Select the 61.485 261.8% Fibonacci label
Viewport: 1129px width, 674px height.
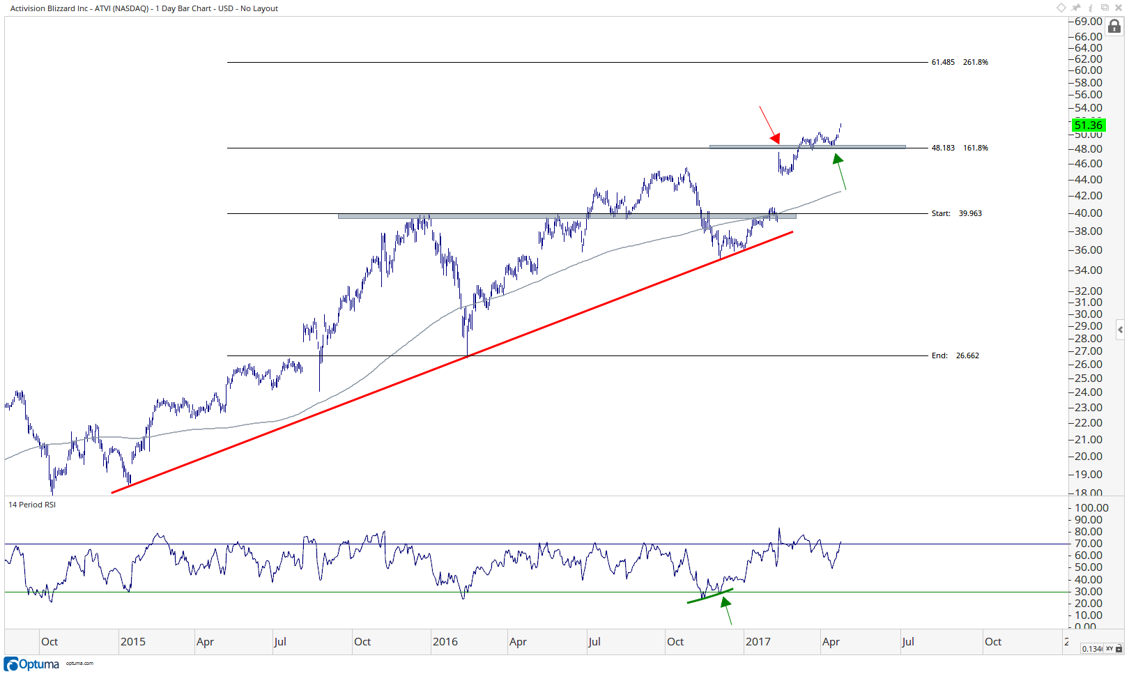pos(960,62)
